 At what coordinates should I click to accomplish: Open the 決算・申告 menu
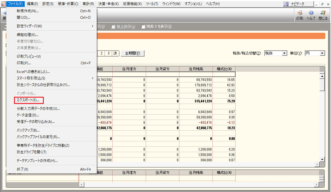pyautogui.click(x=108, y=4)
